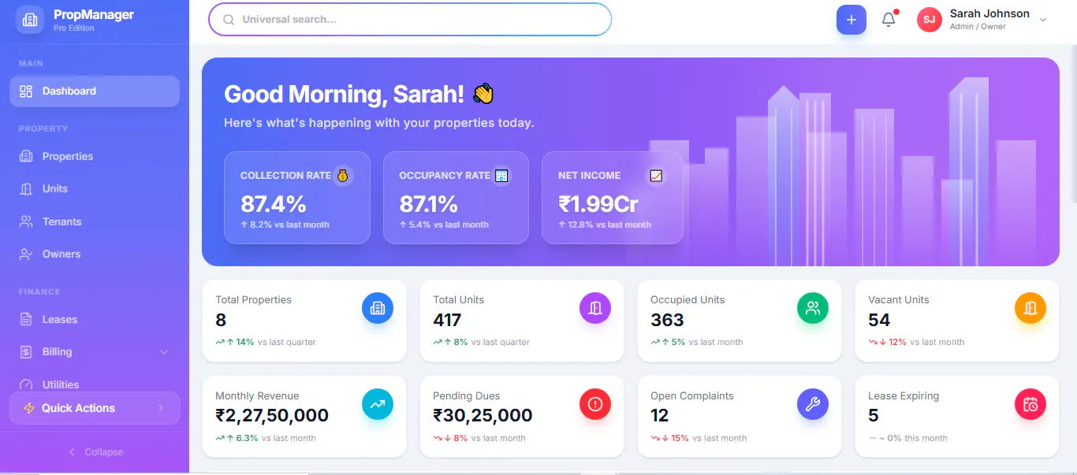Open the Dashboard sidebar item

point(95,91)
